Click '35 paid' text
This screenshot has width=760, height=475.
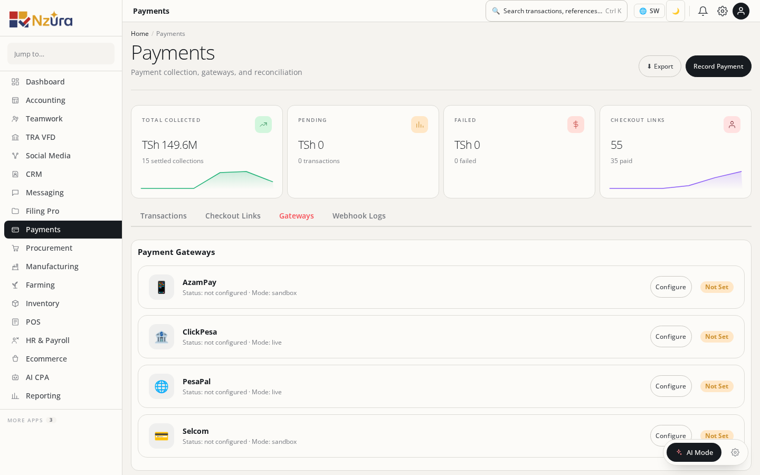coord(621,161)
